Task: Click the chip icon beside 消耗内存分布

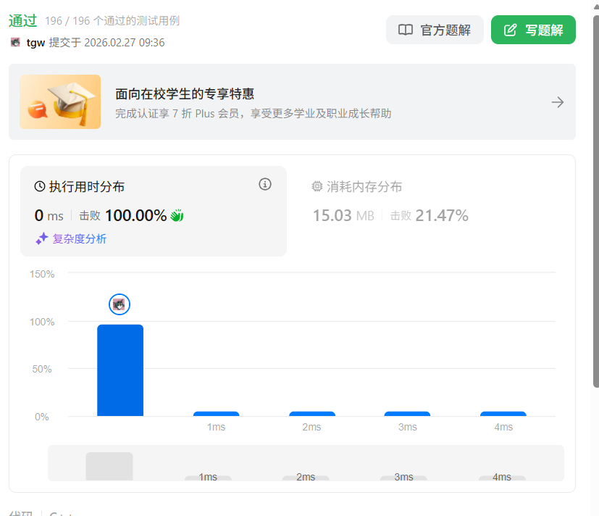Action: pyautogui.click(x=317, y=187)
